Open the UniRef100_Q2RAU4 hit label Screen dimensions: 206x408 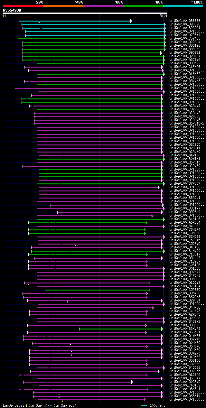(185, 42)
